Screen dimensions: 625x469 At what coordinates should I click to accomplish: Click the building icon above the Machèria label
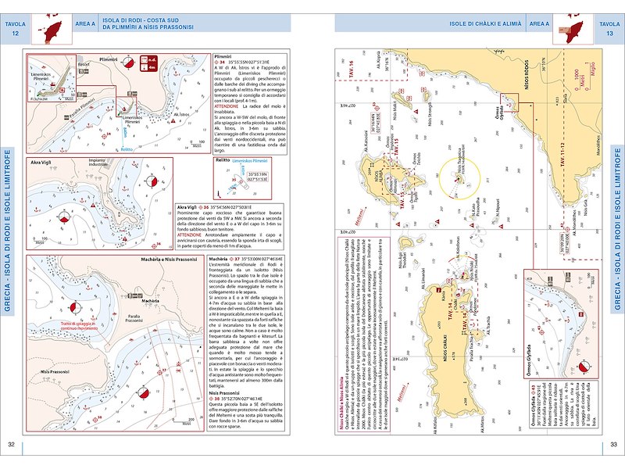(135, 295)
